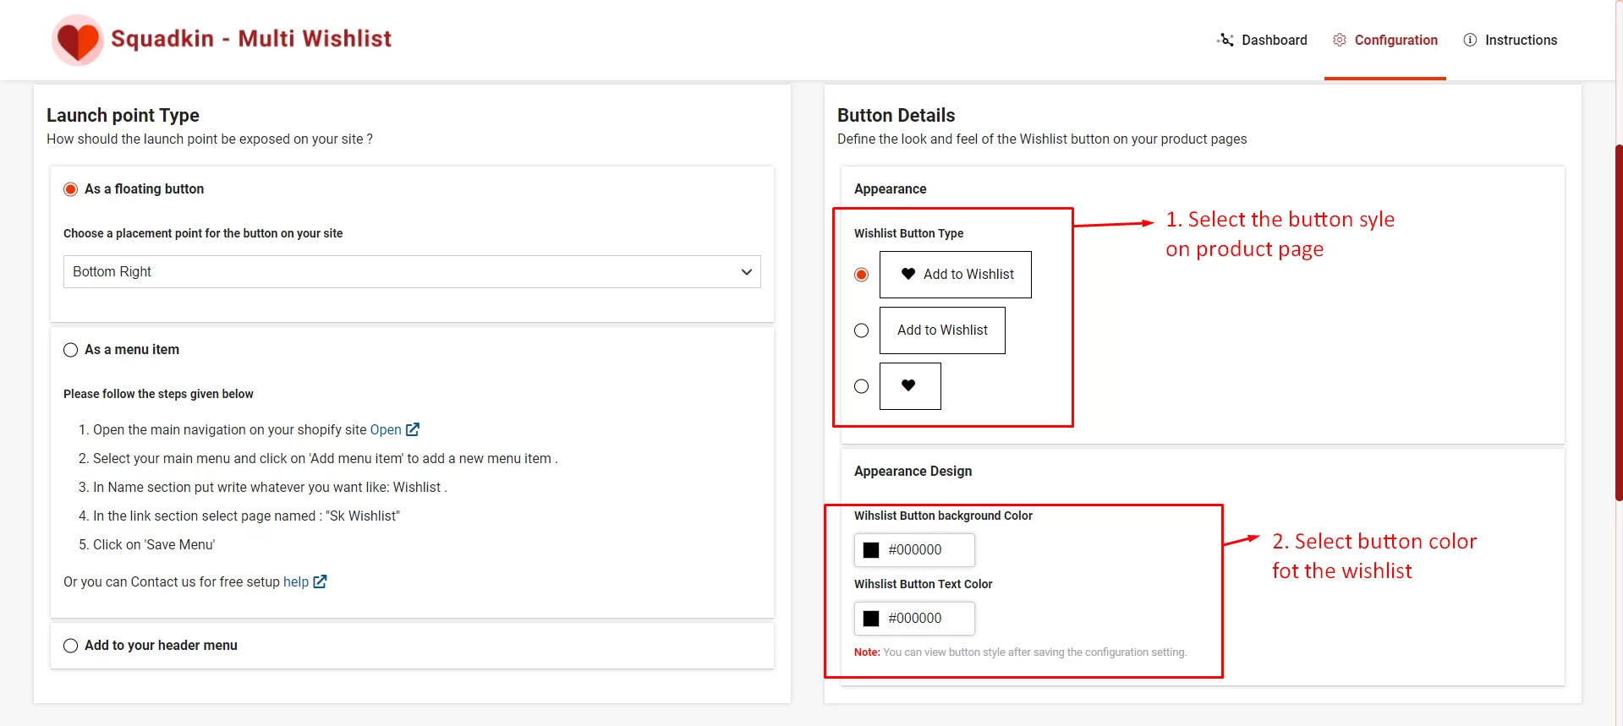Click the heart-only wishlist button preview
Image resolution: width=1623 pixels, height=726 pixels.
coord(910,386)
